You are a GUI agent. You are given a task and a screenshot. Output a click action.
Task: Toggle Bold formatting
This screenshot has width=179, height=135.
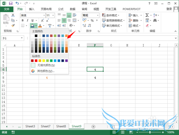[x=23, y=20]
